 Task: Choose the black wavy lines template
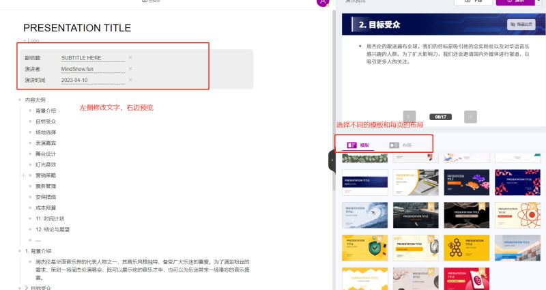tap(467, 215)
